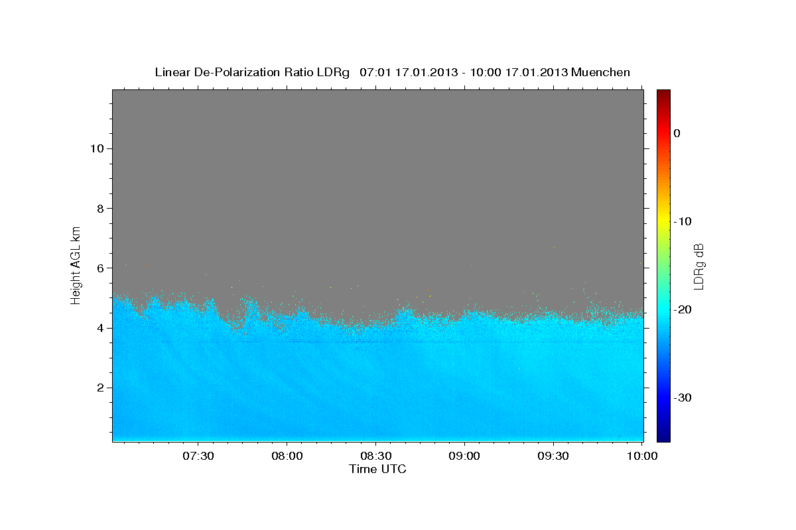Click the 'Height AGL km' axis label
796x530 pixels.
click(x=76, y=264)
